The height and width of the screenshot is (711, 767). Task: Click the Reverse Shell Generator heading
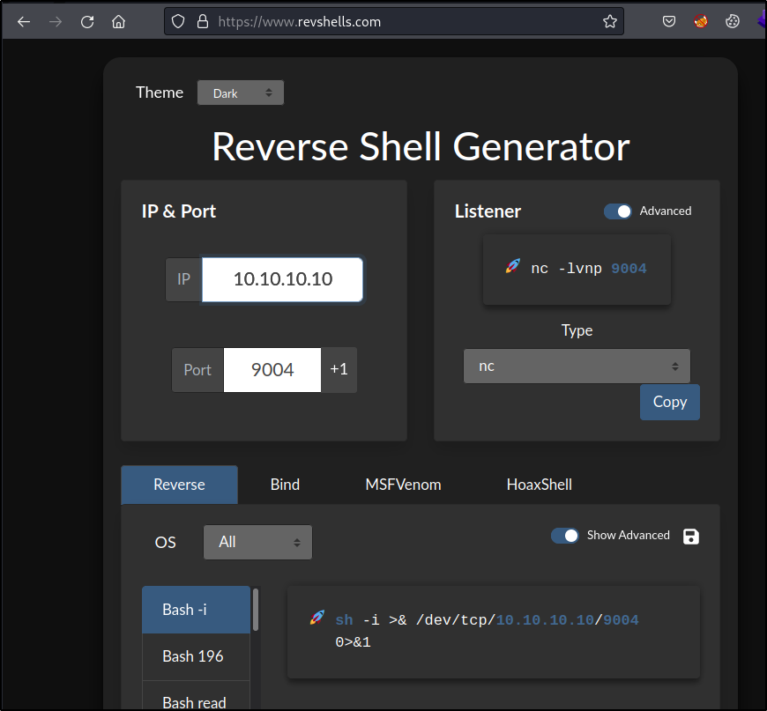pos(421,147)
